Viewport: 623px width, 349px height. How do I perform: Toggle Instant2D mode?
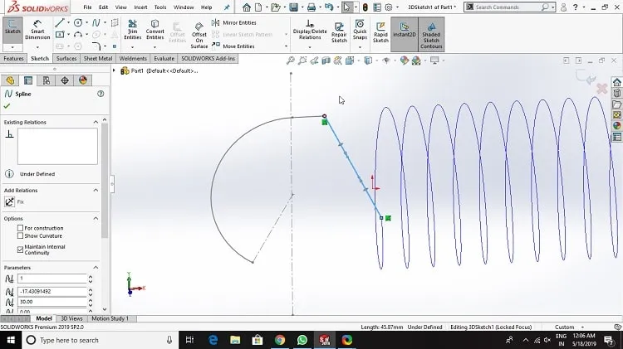pyautogui.click(x=404, y=34)
